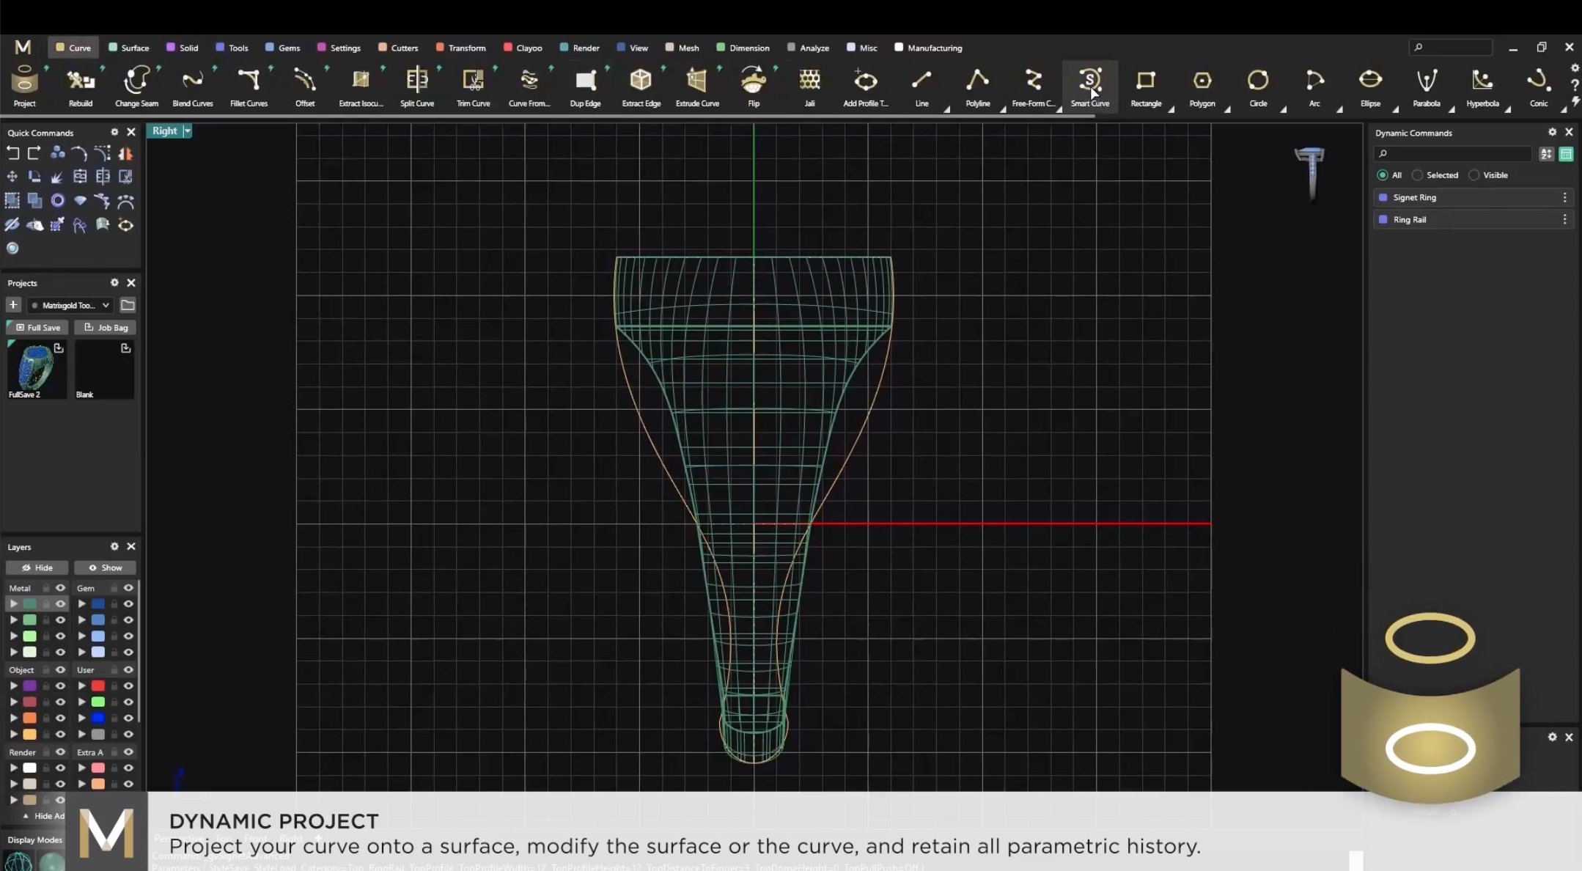This screenshot has width=1582, height=871.
Task: Choose the Selected filter radio button
Action: tap(1418, 175)
